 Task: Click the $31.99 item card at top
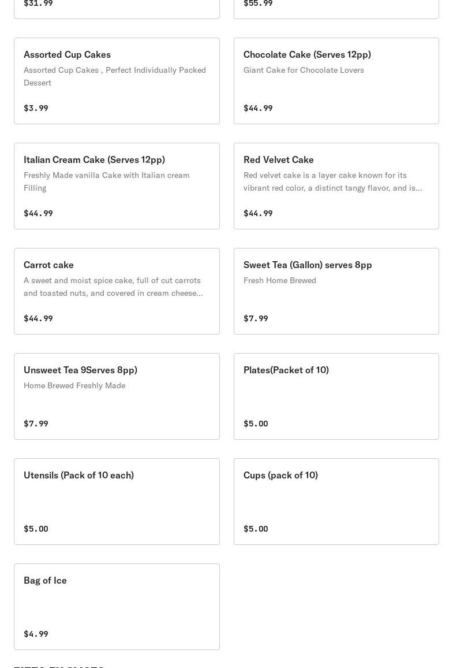(x=117, y=9)
